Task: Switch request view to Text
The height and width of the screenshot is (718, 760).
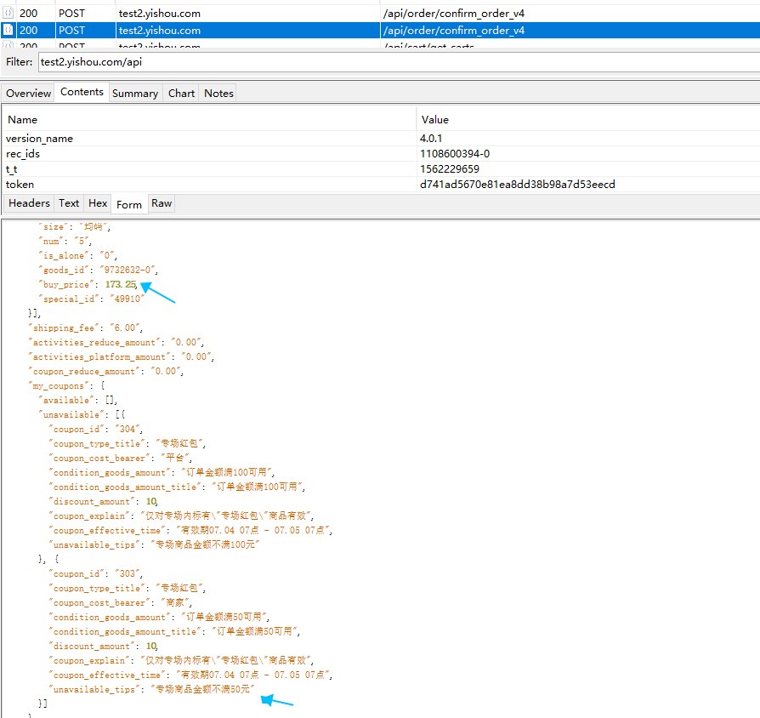Action: [x=69, y=203]
